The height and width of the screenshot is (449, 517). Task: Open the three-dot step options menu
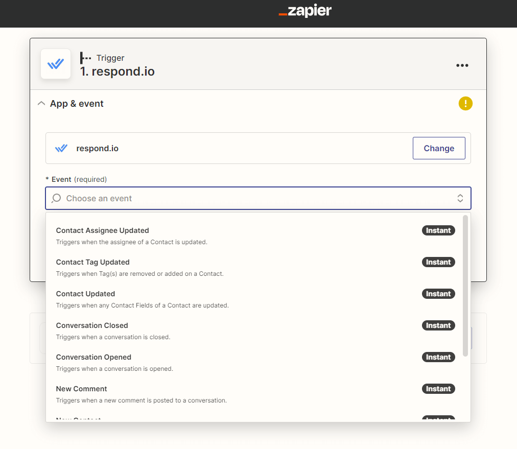(462, 65)
